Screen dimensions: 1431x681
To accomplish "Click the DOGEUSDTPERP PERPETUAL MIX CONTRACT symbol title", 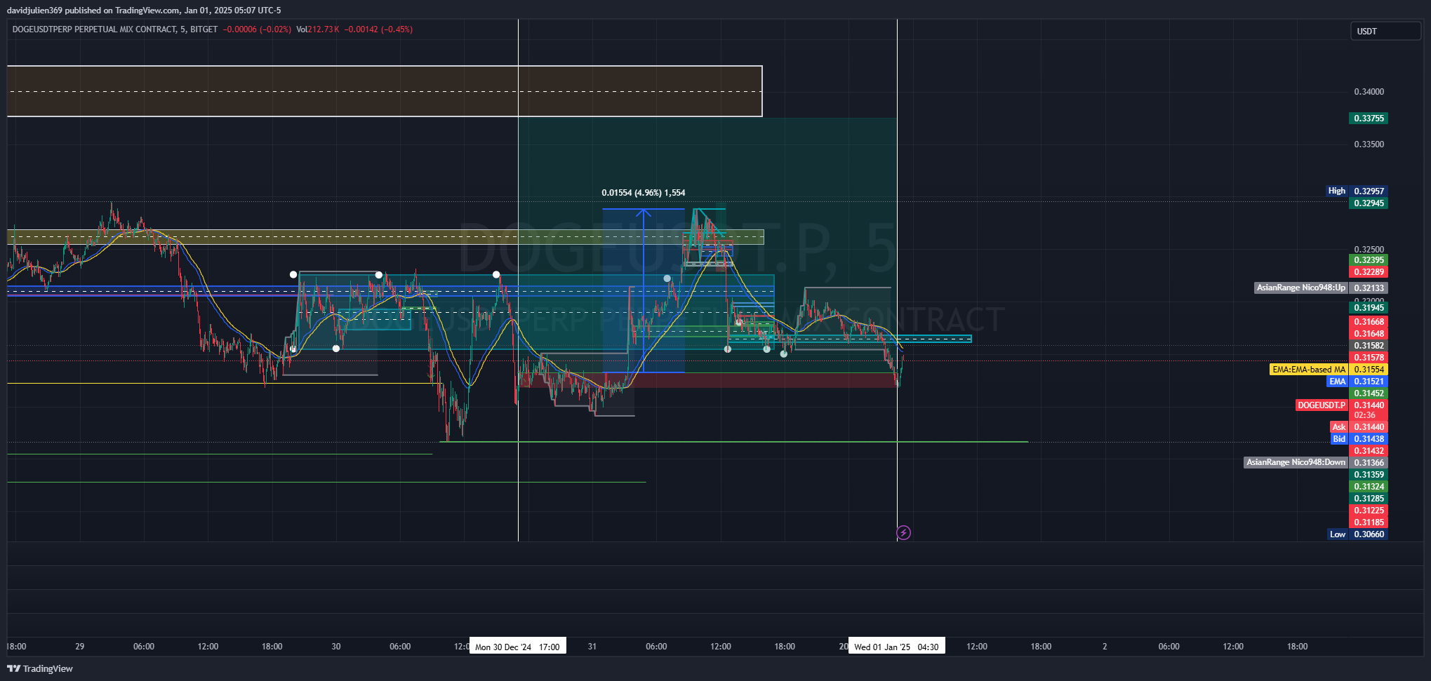I will [x=94, y=29].
